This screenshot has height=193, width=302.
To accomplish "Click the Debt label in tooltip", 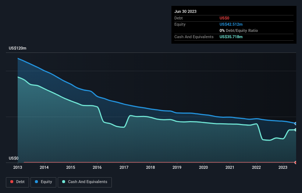I will point(178,18).
